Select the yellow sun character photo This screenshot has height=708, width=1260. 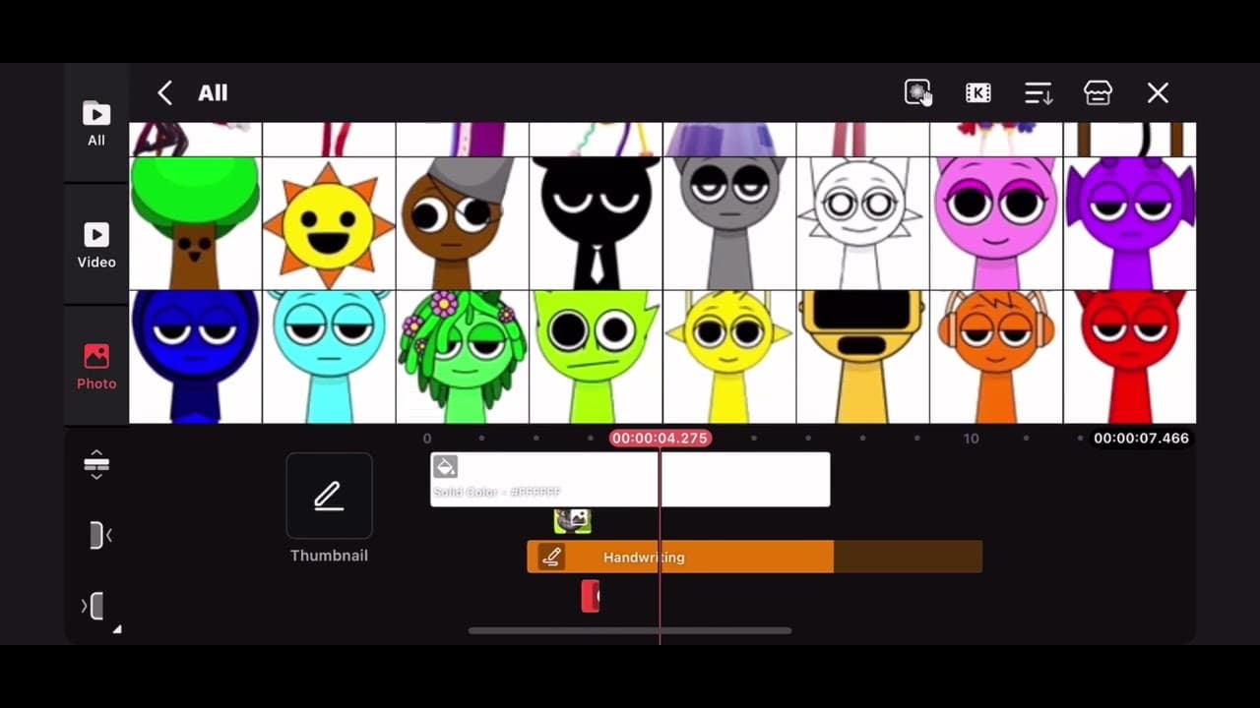pos(329,223)
